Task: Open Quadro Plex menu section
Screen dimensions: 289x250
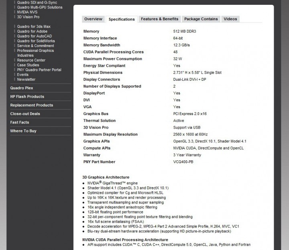Action: 22,88
